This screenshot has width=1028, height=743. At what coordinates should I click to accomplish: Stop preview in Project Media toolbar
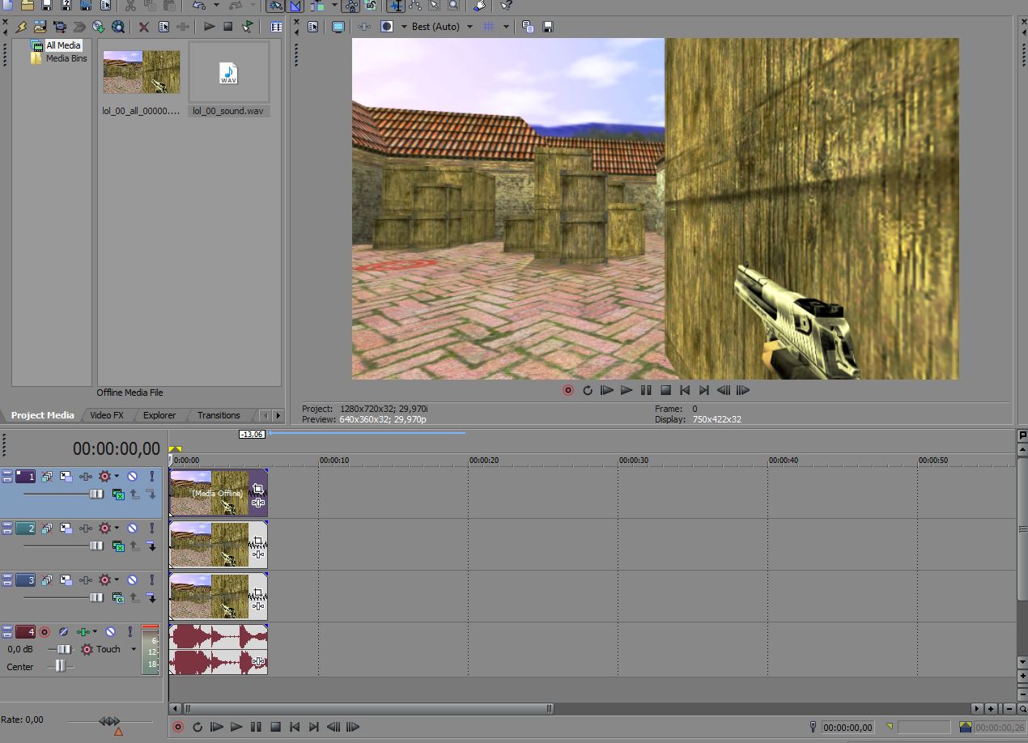[x=228, y=27]
